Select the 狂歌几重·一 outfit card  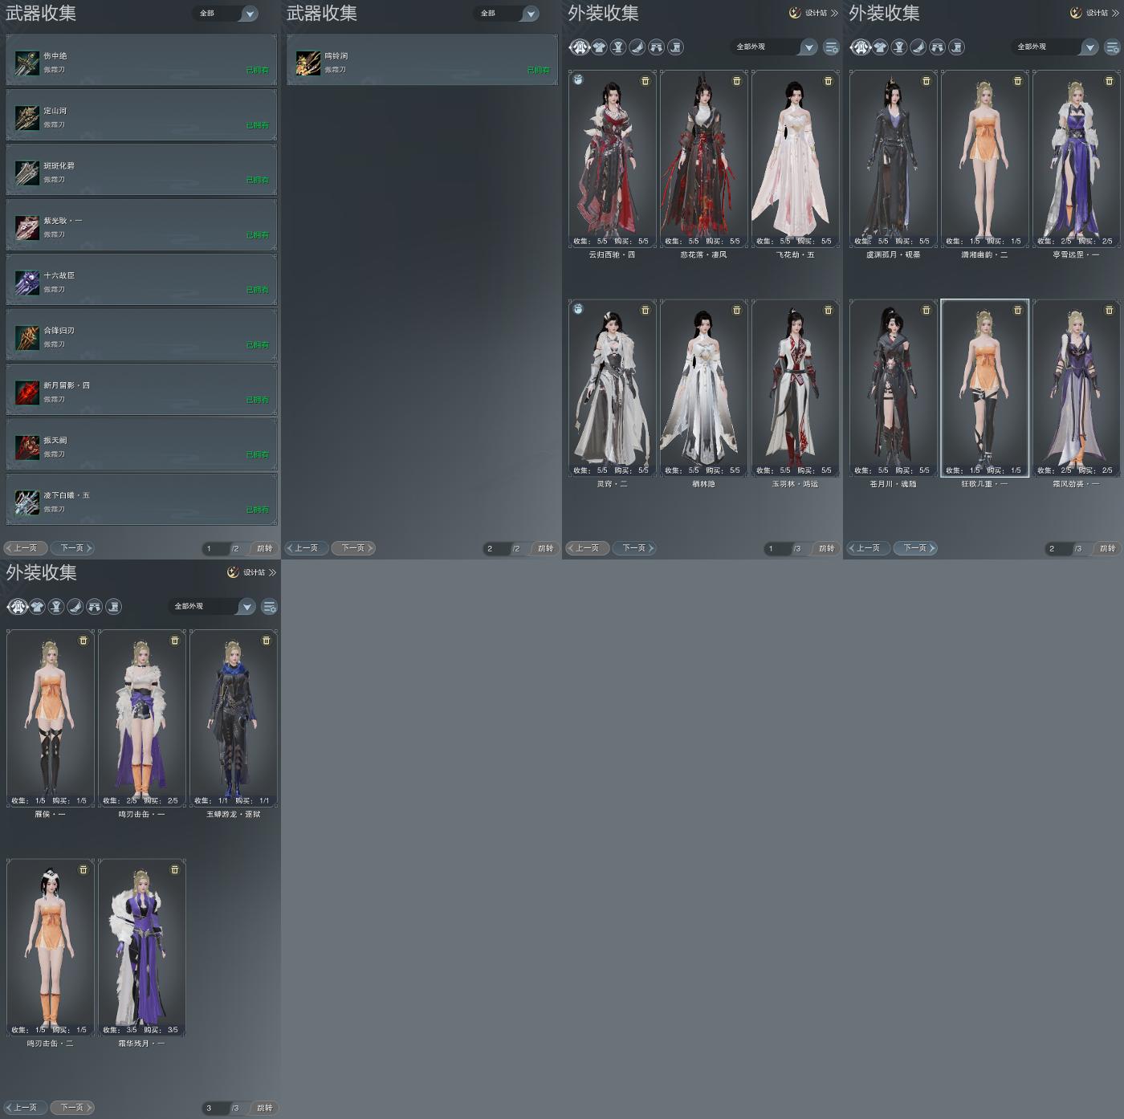(984, 388)
